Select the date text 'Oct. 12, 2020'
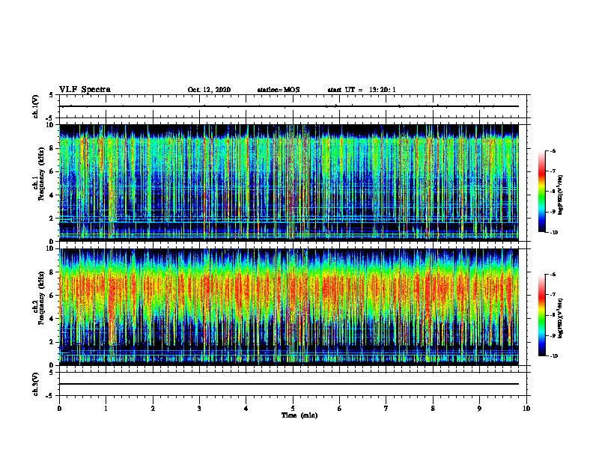The height and width of the screenshot is (458, 593). (x=209, y=90)
